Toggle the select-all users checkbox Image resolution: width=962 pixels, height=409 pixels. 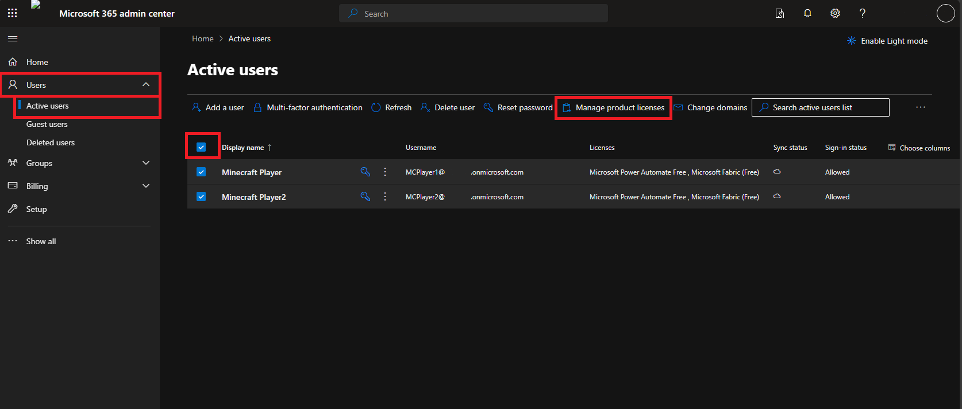[201, 147]
